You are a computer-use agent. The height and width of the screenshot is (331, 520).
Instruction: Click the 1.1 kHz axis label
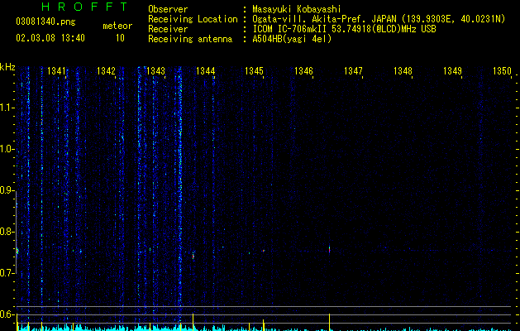7,108
